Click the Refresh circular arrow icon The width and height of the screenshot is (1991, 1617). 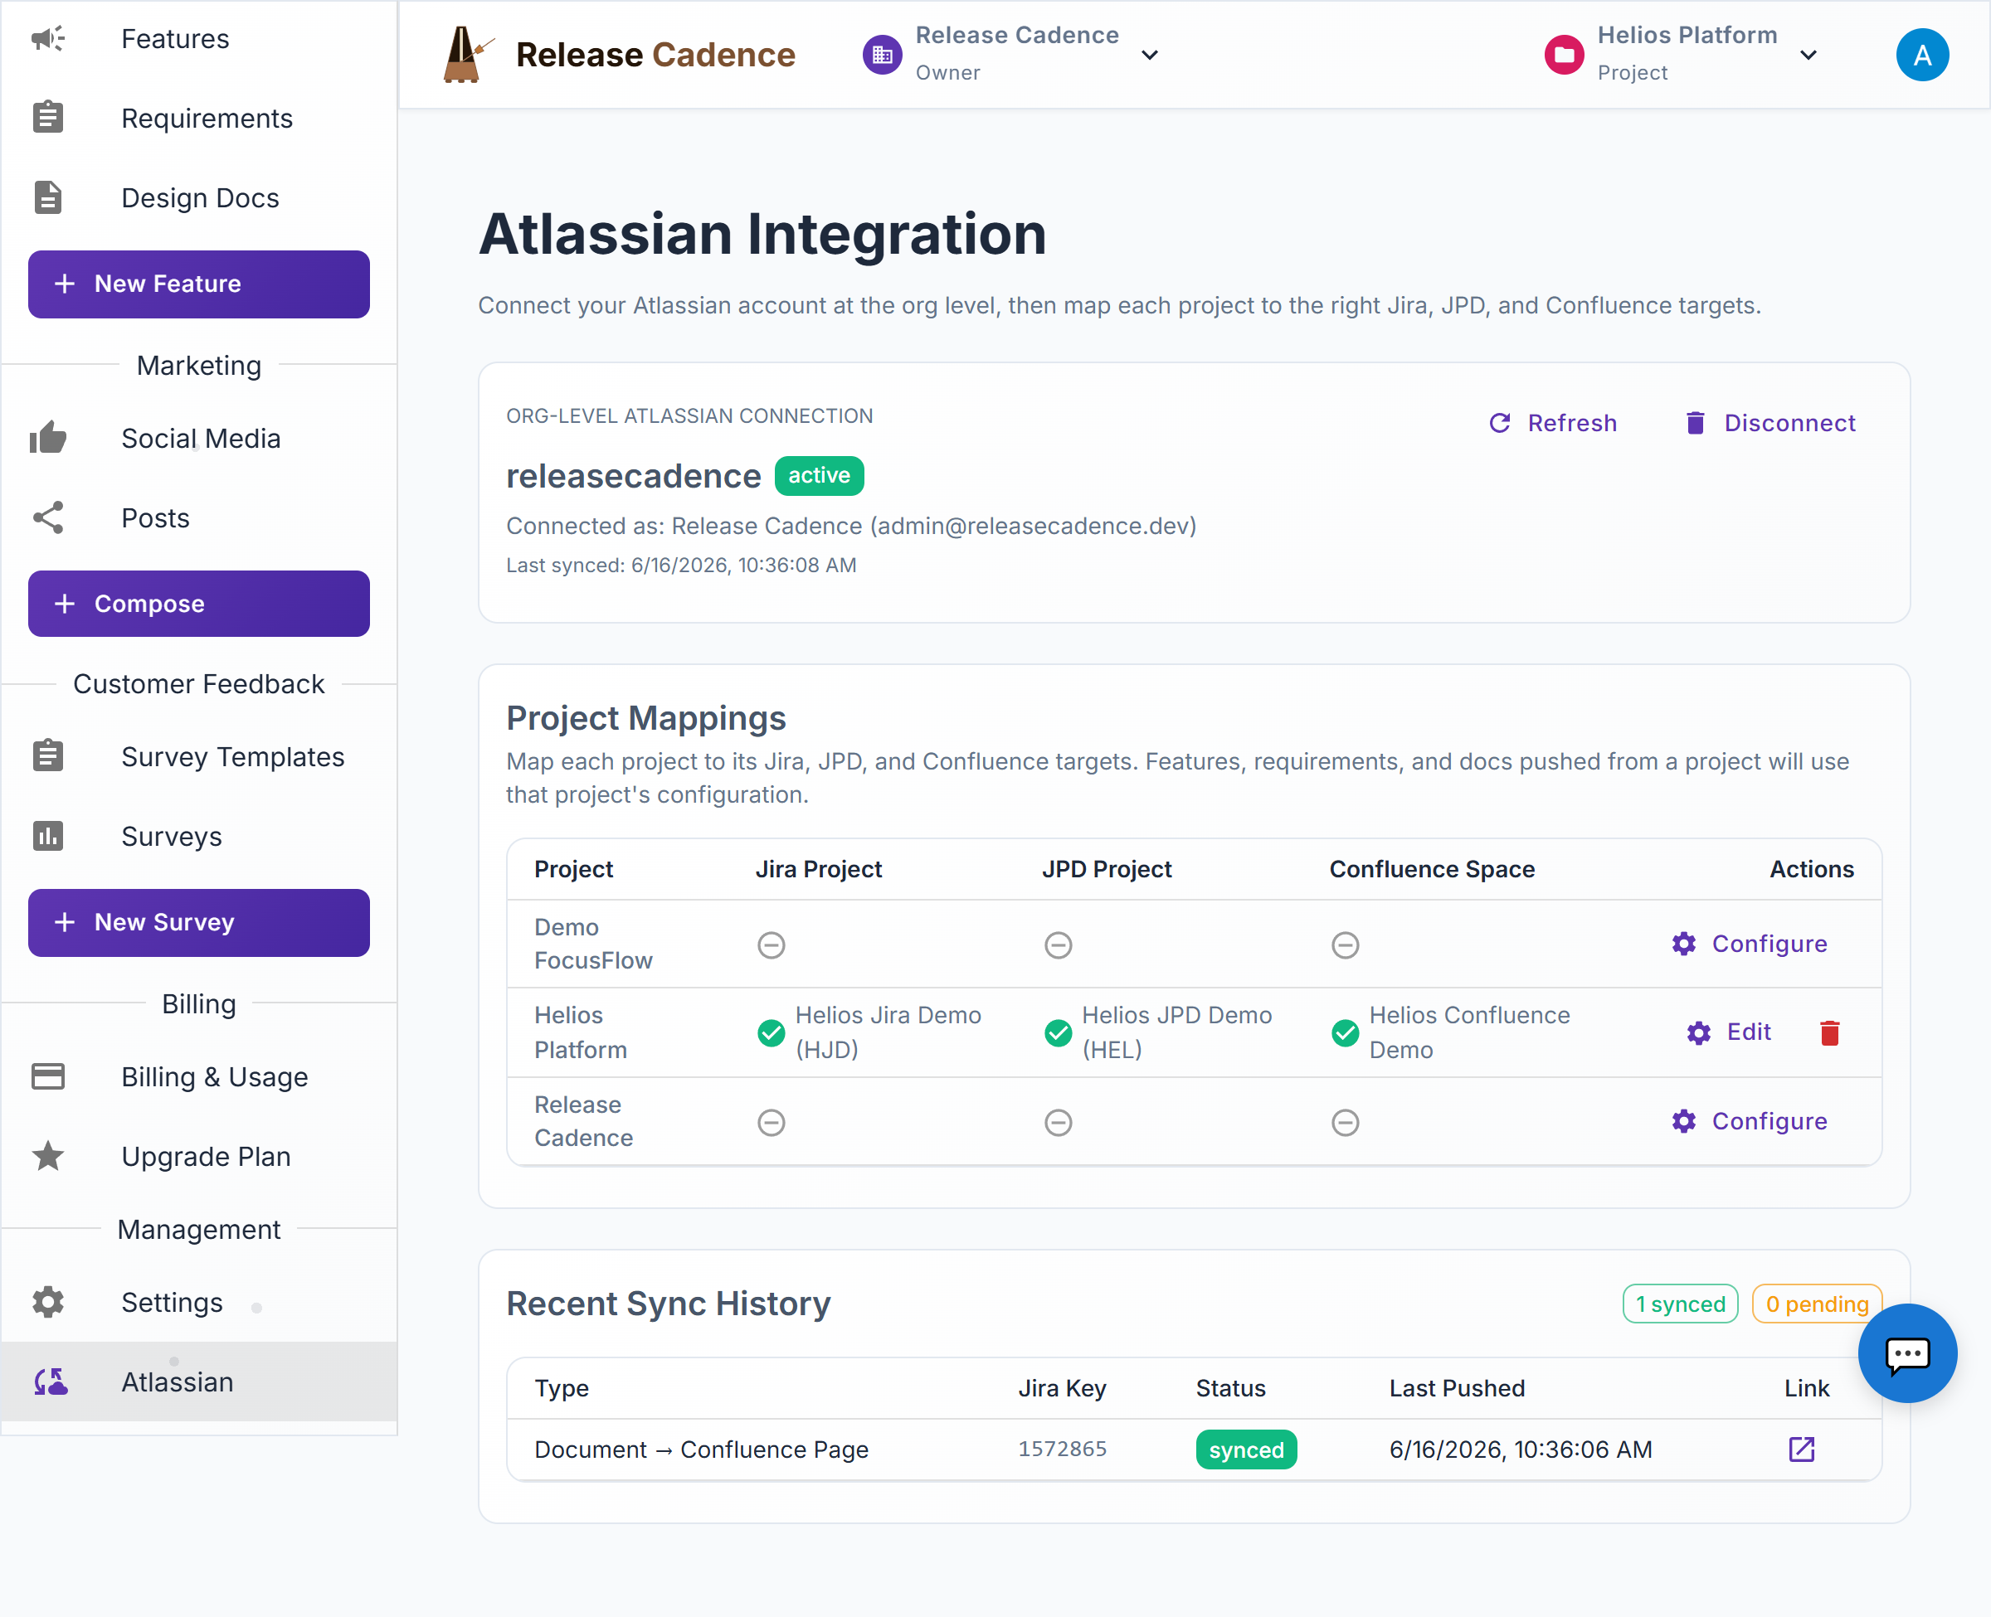point(1499,423)
